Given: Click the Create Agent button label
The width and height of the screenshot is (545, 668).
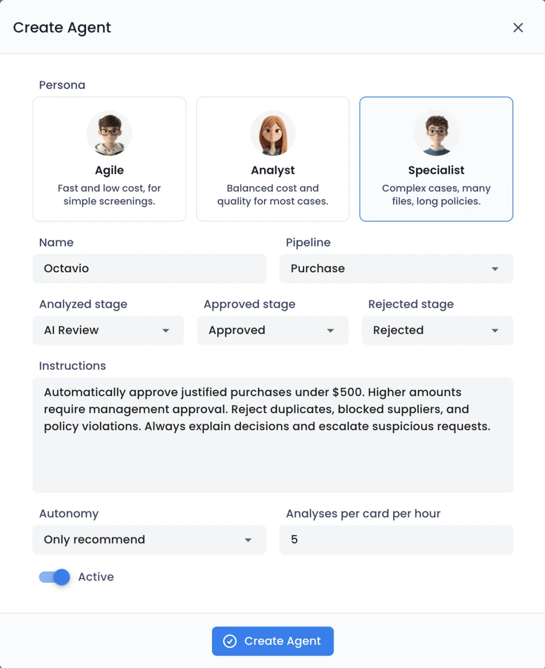Looking at the screenshot, I should click(x=282, y=641).
